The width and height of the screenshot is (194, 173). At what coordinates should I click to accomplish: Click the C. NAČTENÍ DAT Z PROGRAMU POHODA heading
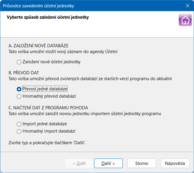point(48,108)
